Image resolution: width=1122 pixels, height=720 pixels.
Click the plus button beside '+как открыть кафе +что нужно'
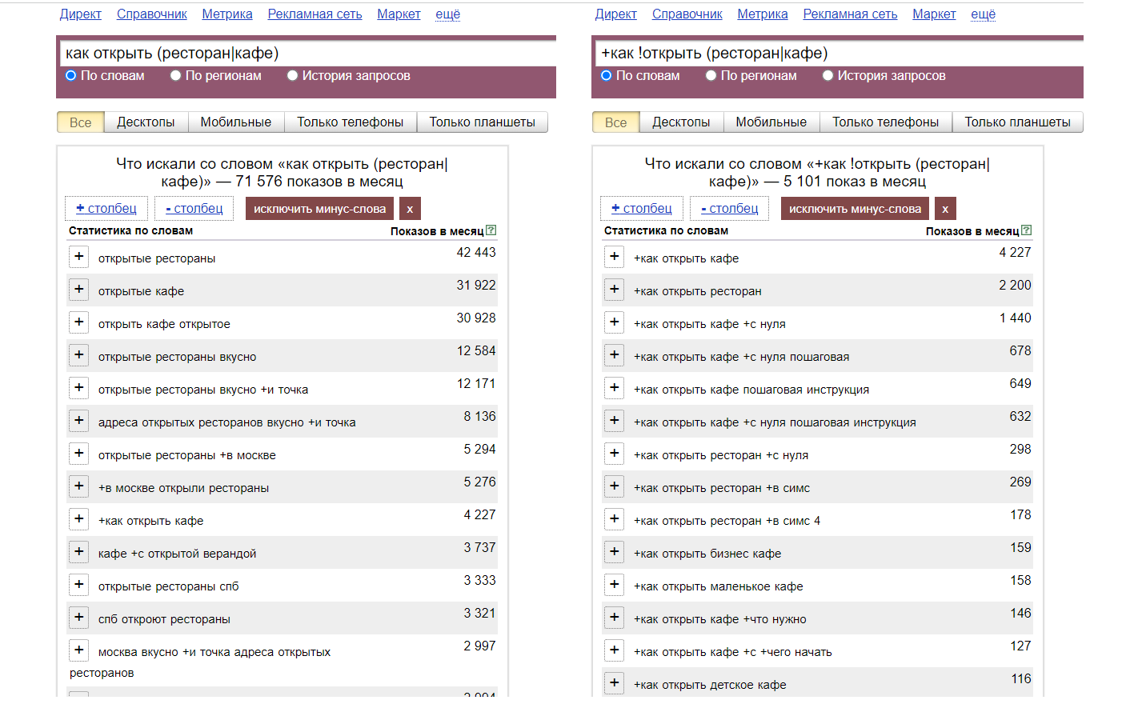pos(614,618)
